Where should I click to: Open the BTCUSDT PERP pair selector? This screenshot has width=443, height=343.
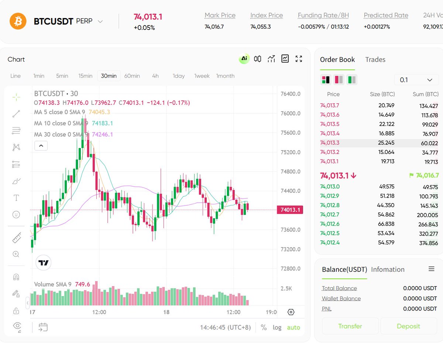[100, 21]
